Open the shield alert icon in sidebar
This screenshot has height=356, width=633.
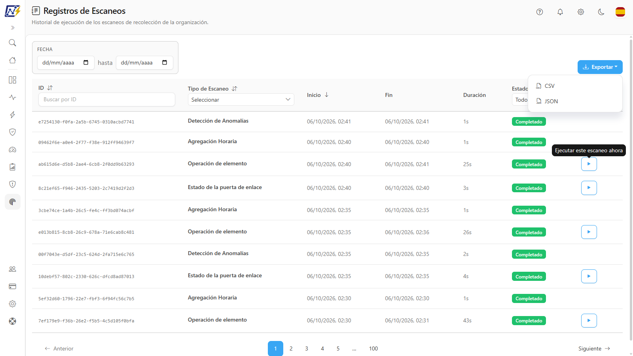click(x=13, y=184)
